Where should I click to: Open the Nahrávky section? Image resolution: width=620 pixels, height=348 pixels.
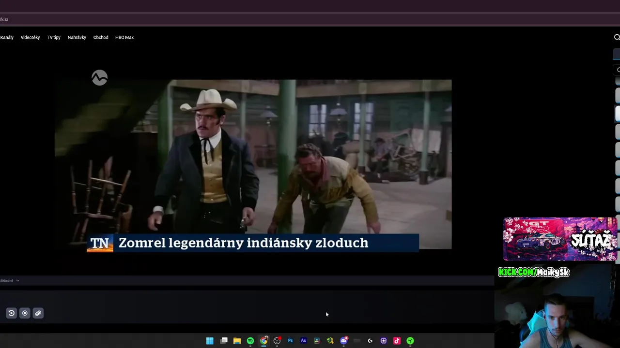[77, 37]
